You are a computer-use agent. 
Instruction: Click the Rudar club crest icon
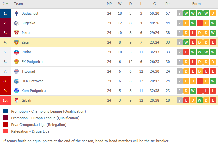tap(16, 52)
